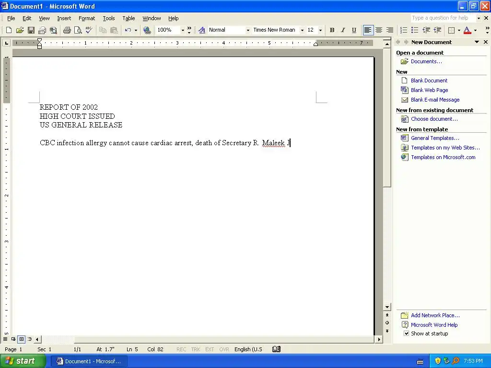Click the Blank Document link
The width and height of the screenshot is (491, 368).
tap(429, 80)
